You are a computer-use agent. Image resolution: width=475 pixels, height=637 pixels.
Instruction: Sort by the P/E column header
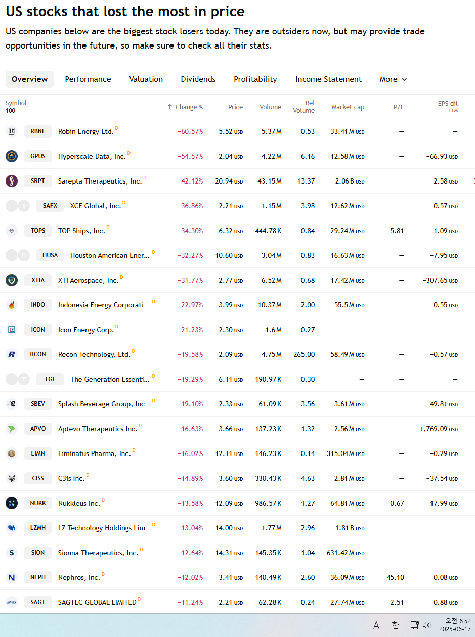[x=399, y=107]
